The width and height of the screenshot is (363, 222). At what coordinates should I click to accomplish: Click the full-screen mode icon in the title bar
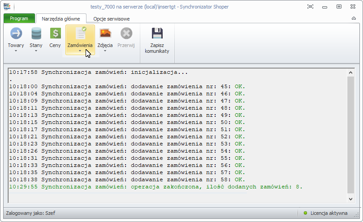click(310, 7)
